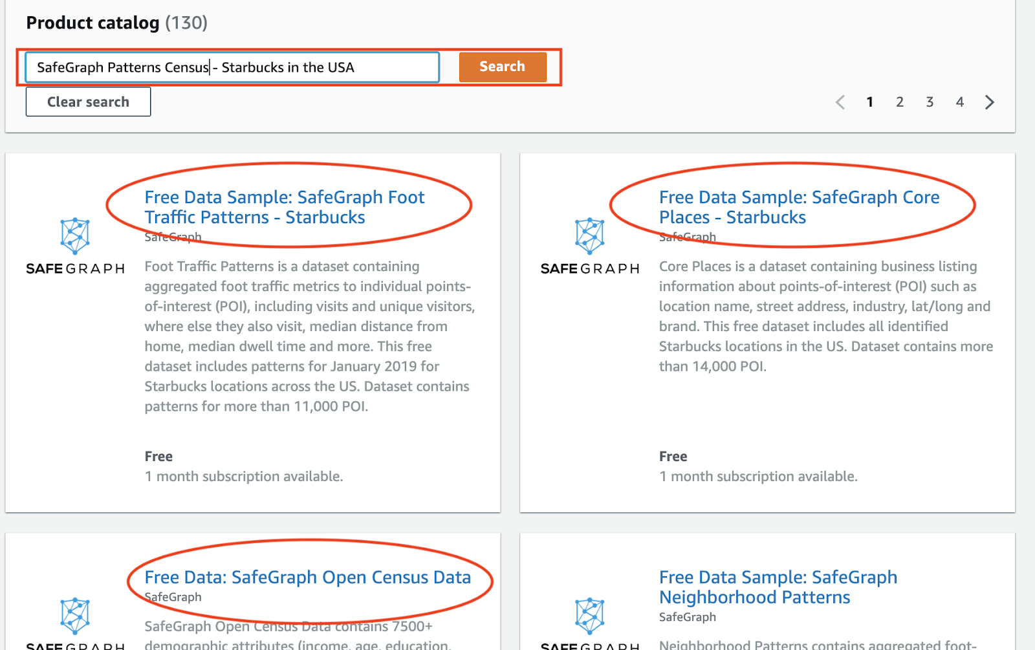Open SafeGraph Core Places - Starbucks listing
Screen dimensions: 1035x650
tap(799, 207)
